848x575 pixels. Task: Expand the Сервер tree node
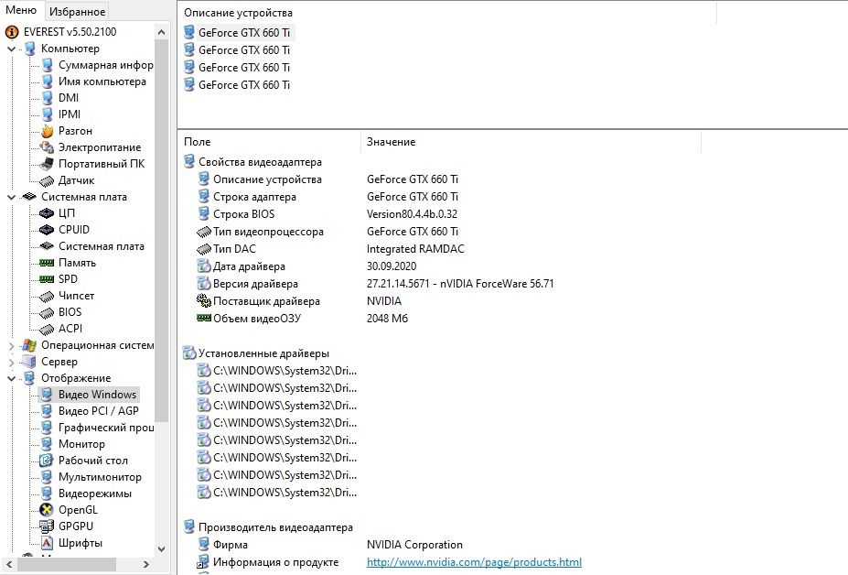click(11, 362)
